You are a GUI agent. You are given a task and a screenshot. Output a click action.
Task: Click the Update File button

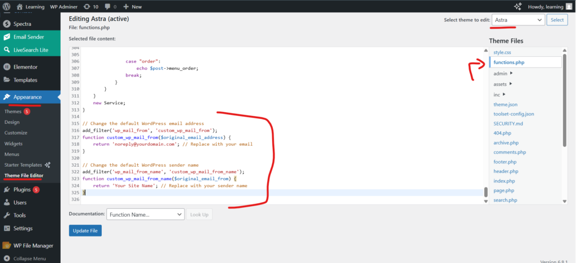85,231
